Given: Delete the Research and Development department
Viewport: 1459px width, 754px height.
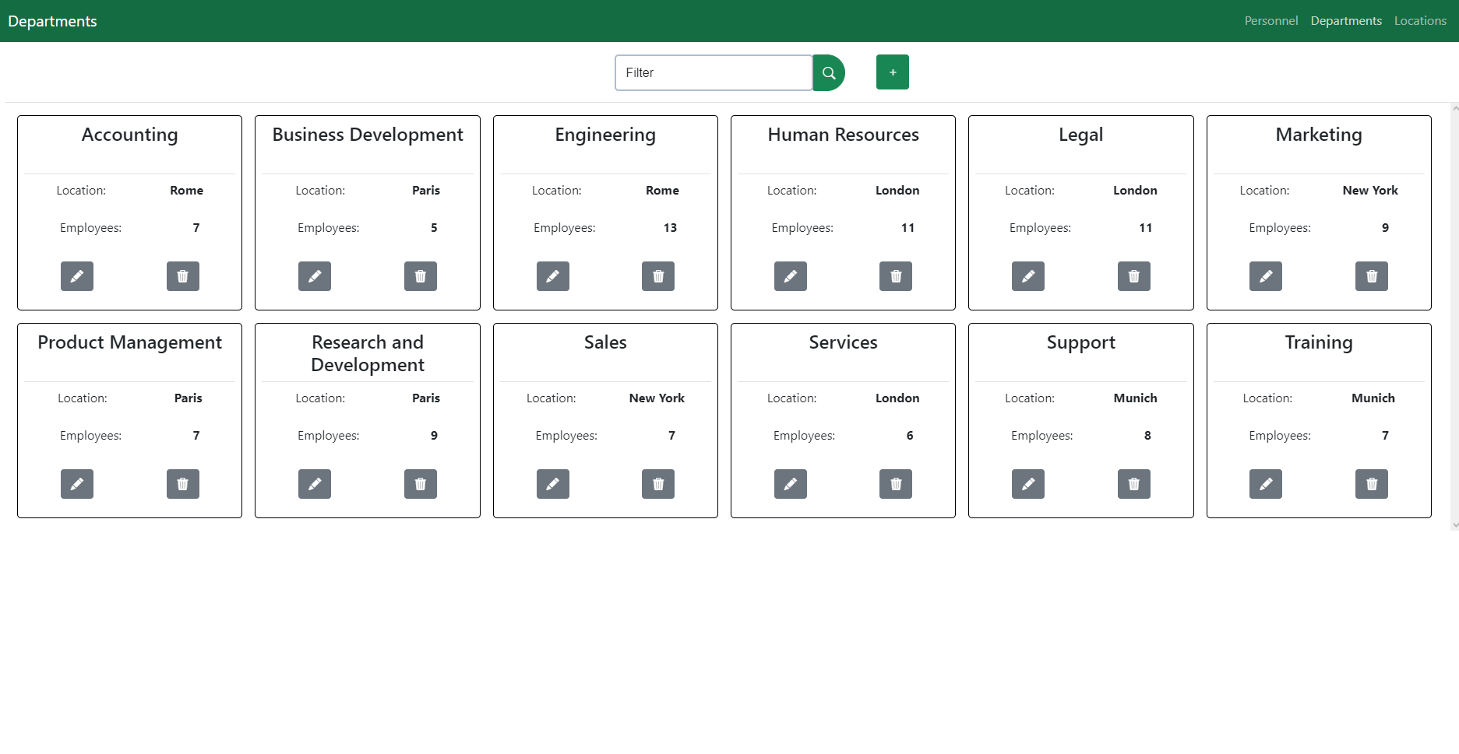Looking at the screenshot, I should pyautogui.click(x=420, y=484).
